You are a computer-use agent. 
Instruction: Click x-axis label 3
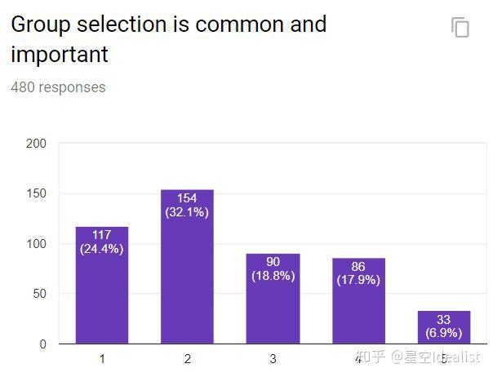pos(273,359)
